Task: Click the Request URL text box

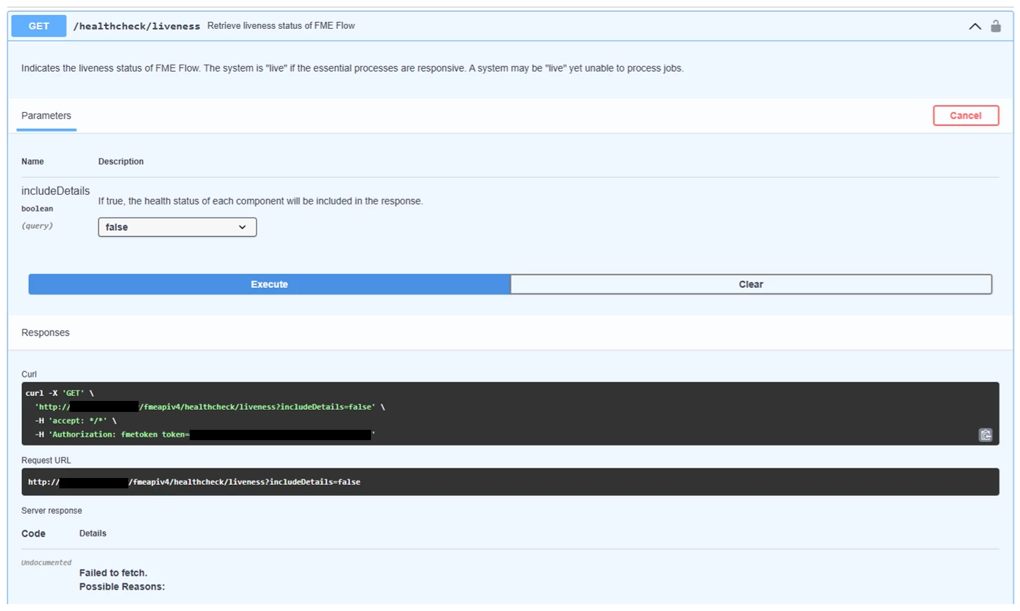Action: point(510,482)
